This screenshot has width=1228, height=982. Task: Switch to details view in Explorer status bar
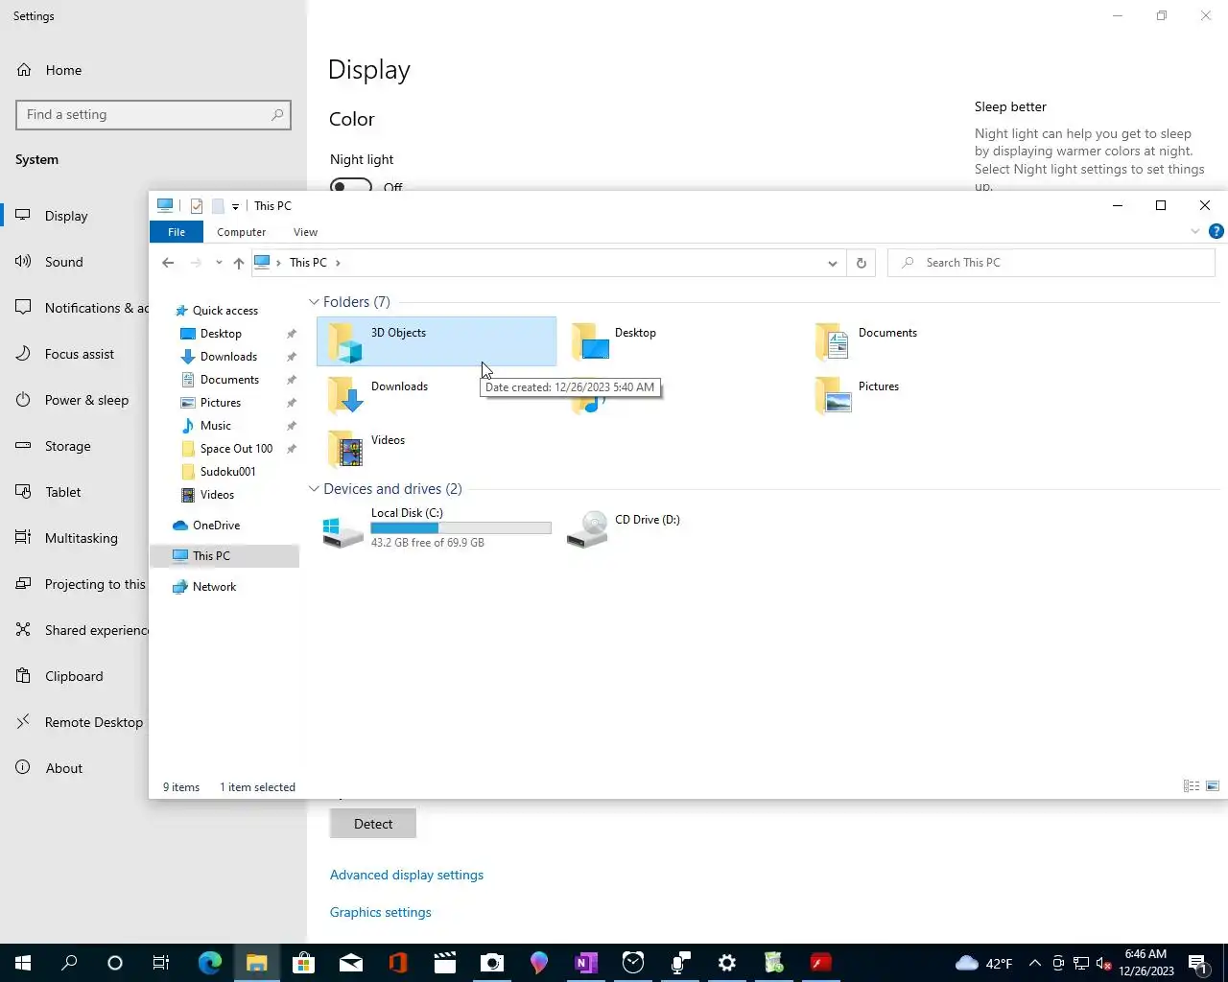[x=1192, y=786]
